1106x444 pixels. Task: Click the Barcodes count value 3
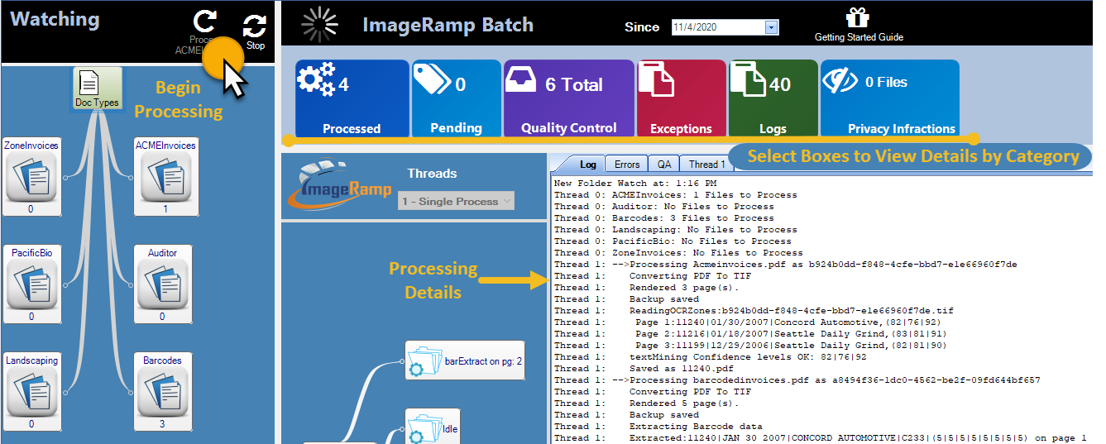click(162, 424)
